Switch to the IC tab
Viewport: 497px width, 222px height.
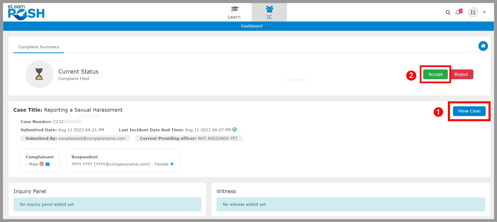pyautogui.click(x=269, y=12)
